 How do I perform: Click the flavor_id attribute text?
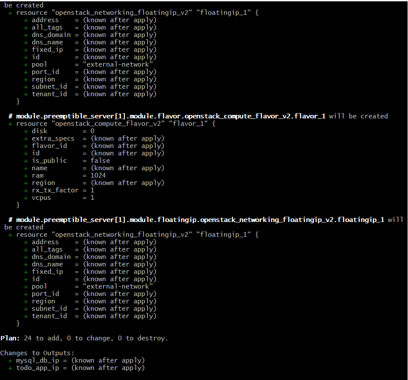(x=49, y=146)
